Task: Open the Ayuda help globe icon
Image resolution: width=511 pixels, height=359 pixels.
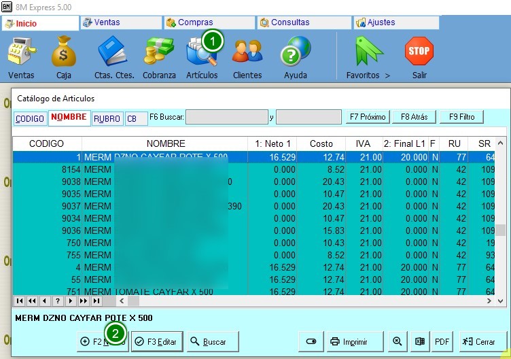Action: [x=296, y=51]
